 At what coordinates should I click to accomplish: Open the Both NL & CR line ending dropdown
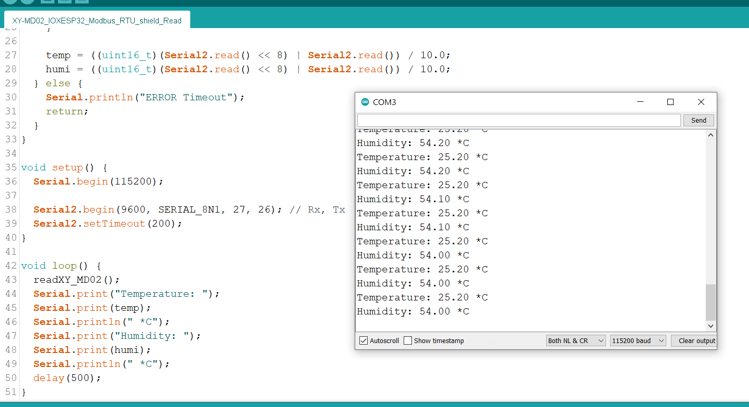pos(576,341)
